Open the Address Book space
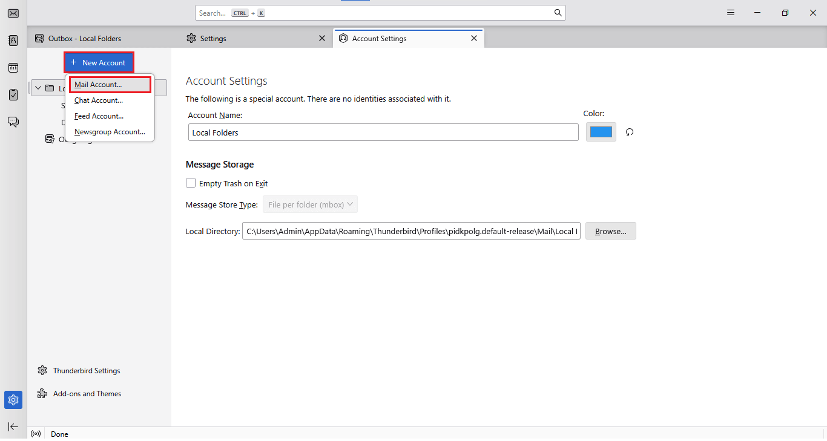The image size is (827, 441). pyautogui.click(x=13, y=40)
